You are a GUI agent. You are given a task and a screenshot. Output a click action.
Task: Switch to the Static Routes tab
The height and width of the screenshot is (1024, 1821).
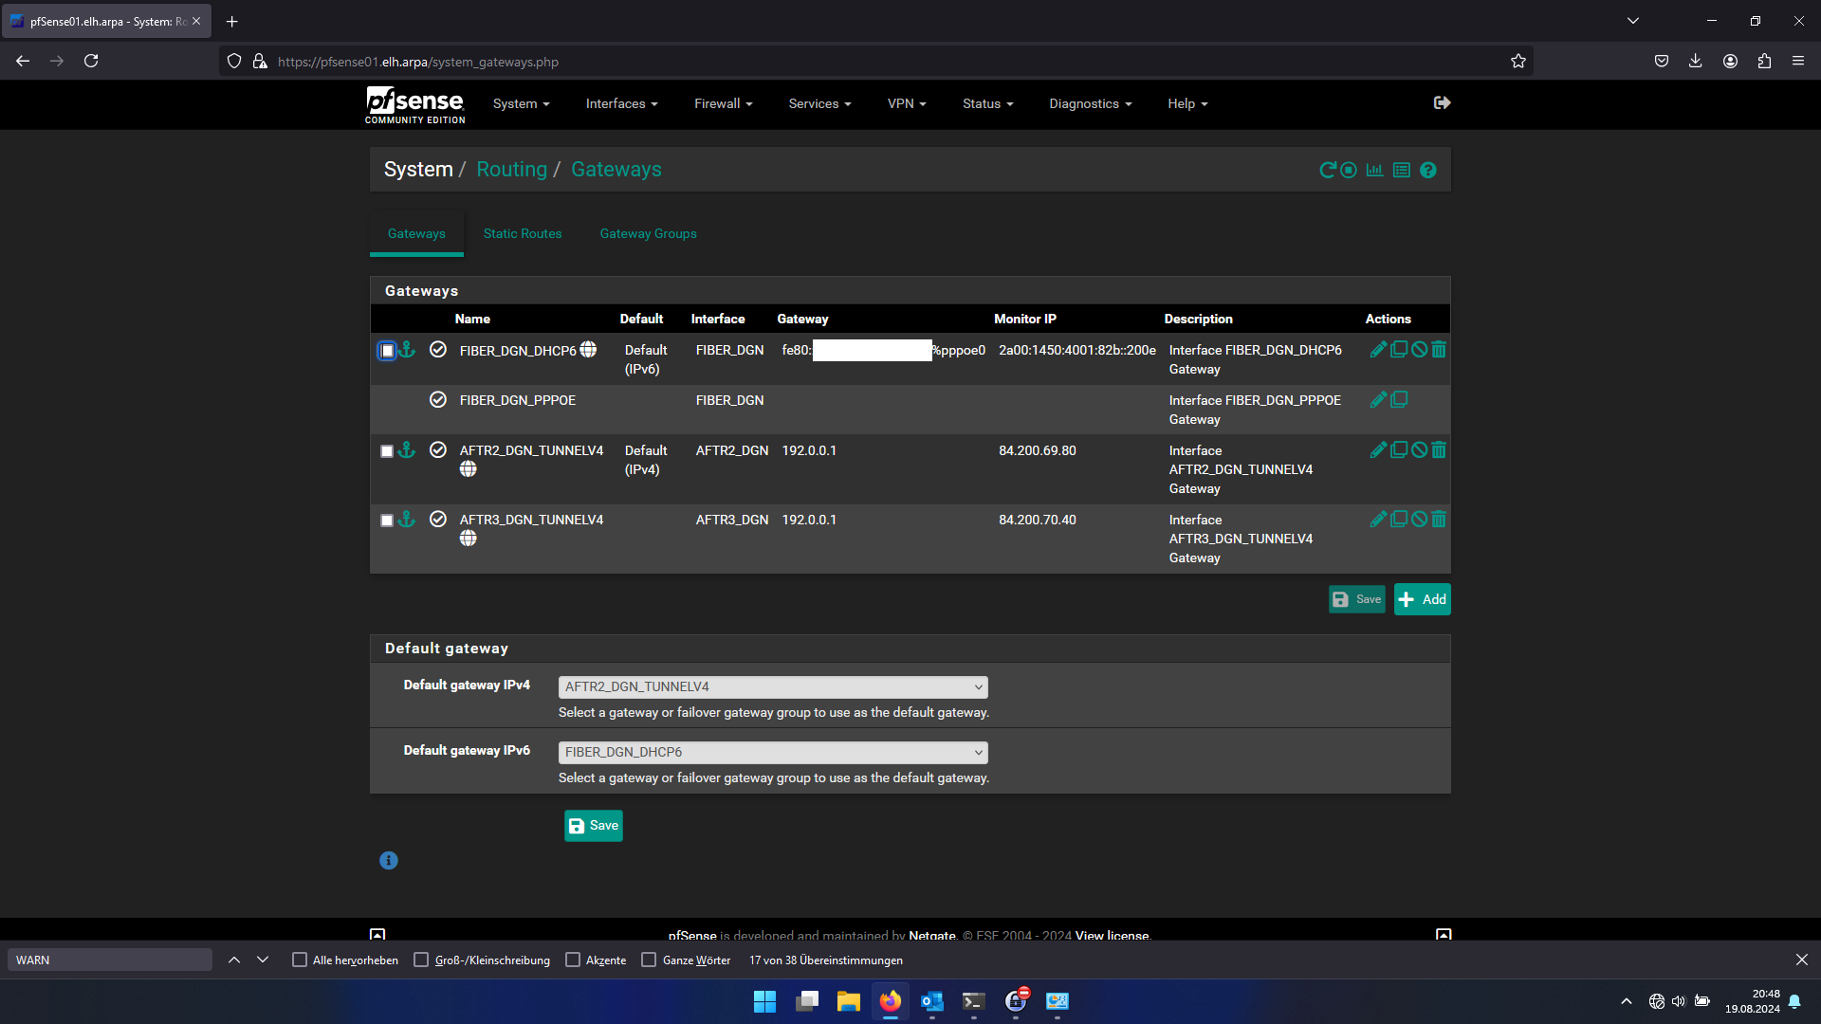pos(523,234)
